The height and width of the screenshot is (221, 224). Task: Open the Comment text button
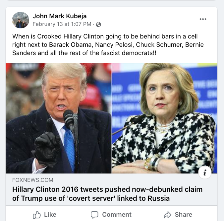point(117,215)
